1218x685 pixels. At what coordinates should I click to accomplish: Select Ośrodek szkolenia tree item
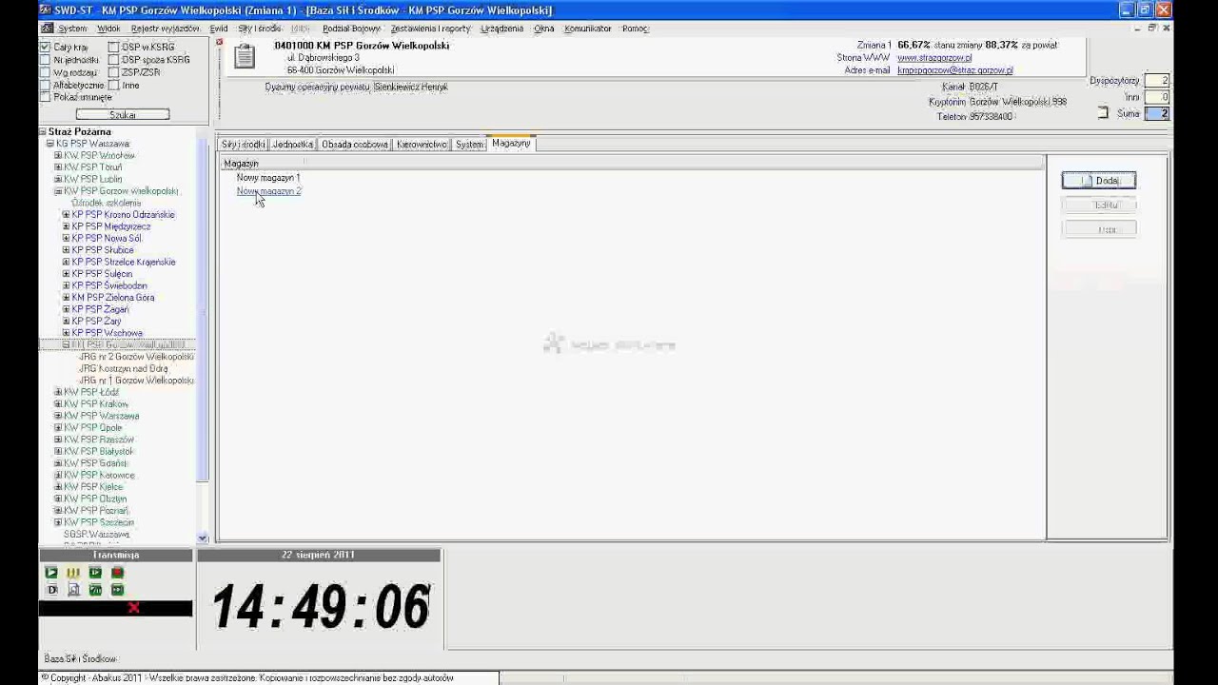click(x=106, y=203)
